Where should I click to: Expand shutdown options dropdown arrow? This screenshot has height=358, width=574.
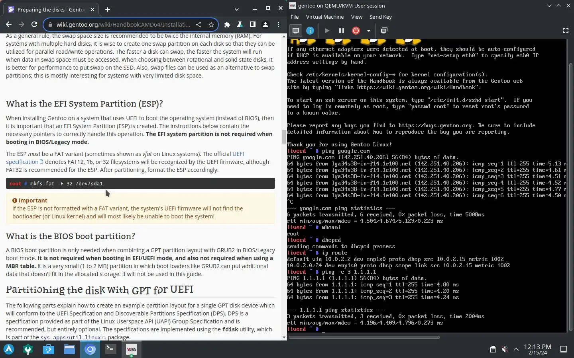[x=369, y=31]
